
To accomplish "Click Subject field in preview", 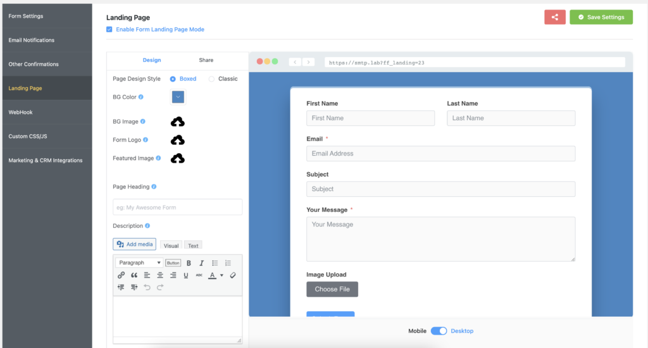I will click(x=440, y=189).
